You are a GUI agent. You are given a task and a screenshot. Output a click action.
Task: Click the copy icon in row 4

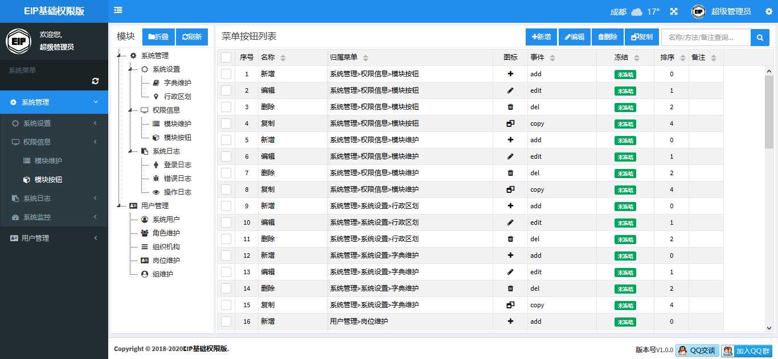pos(510,123)
